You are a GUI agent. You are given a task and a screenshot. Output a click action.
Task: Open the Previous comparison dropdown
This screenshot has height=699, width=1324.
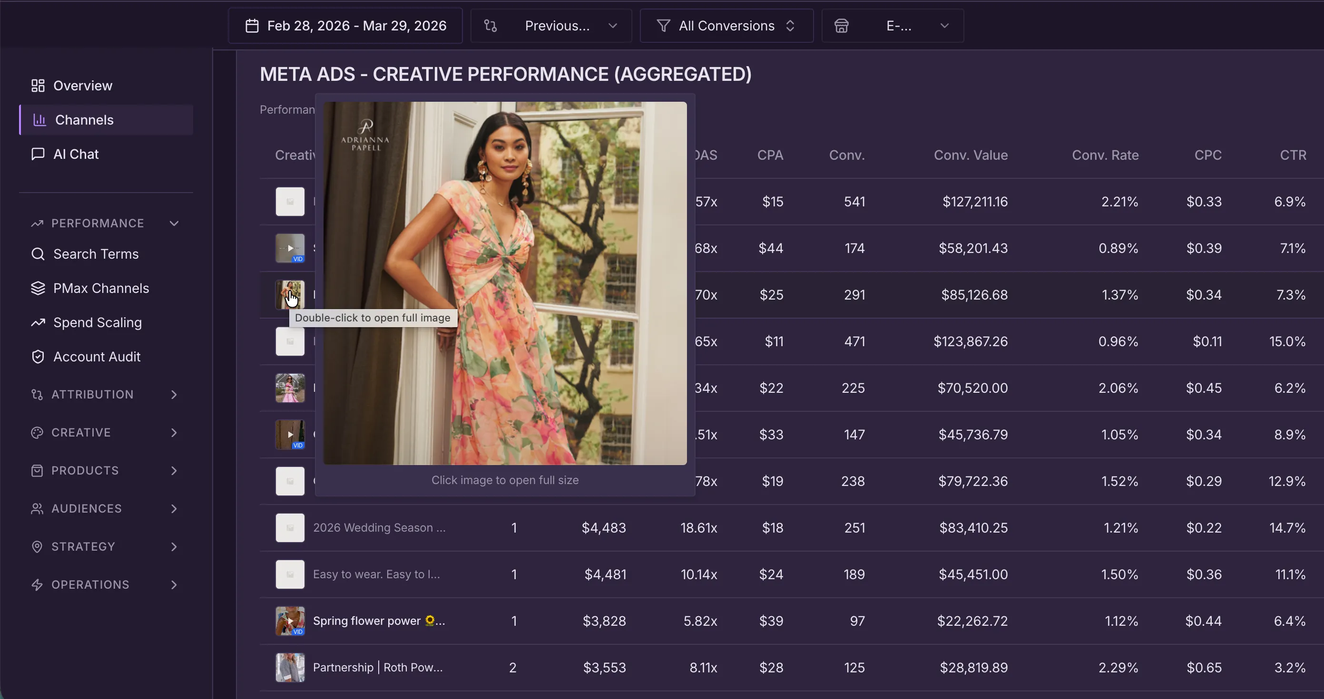point(551,26)
